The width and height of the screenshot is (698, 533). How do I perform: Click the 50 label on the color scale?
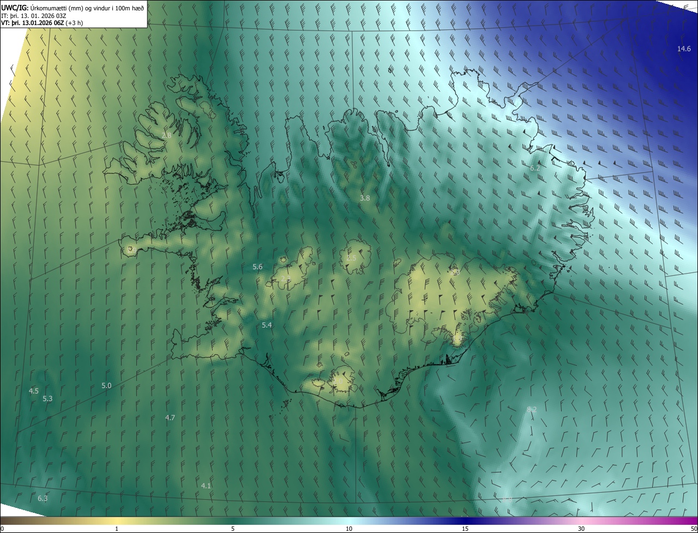point(694,529)
